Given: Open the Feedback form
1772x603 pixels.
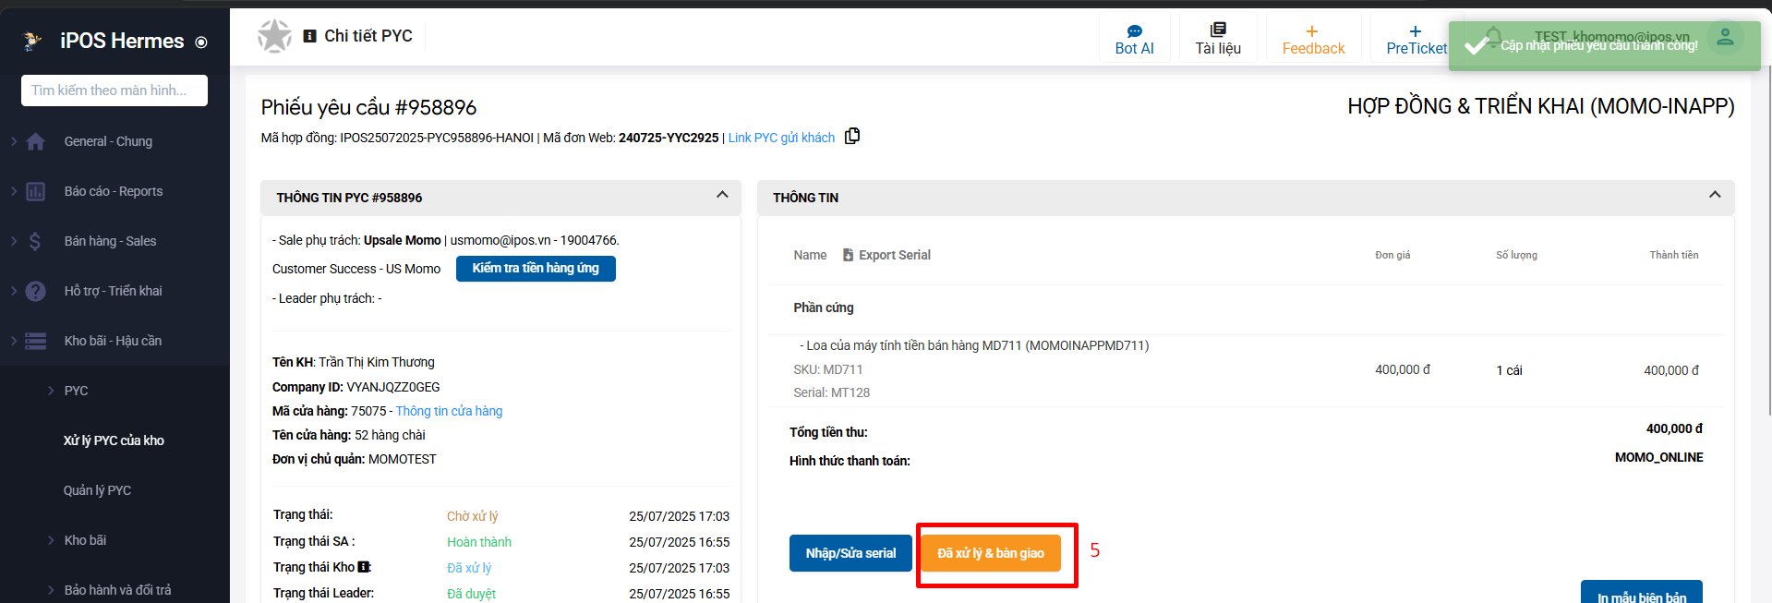Looking at the screenshot, I should tap(1312, 40).
